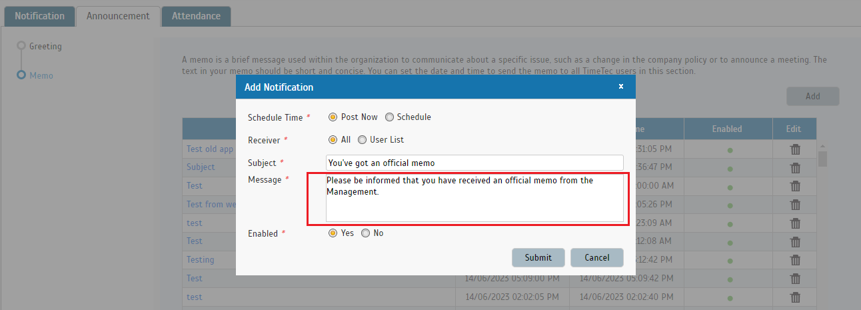Close the Add Notification dialog with X
The width and height of the screenshot is (861, 310).
(x=620, y=87)
